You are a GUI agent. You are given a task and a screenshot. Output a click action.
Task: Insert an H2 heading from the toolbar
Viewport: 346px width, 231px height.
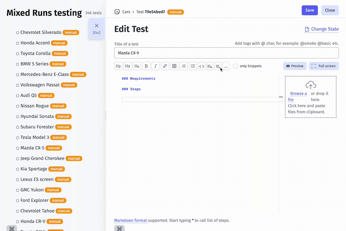click(x=118, y=66)
